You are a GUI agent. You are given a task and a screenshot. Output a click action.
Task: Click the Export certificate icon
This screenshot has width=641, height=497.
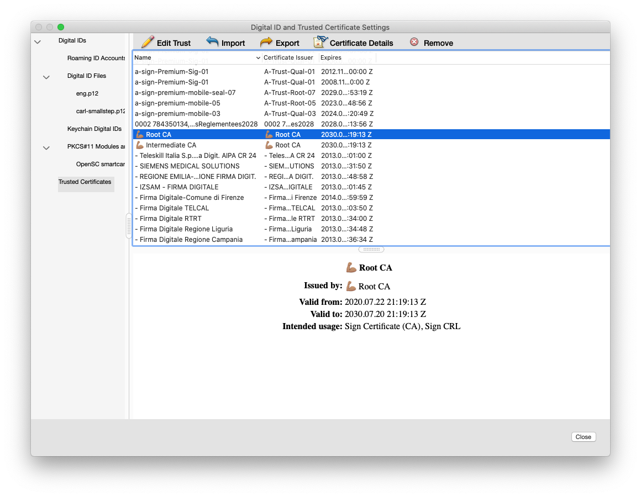tap(266, 41)
